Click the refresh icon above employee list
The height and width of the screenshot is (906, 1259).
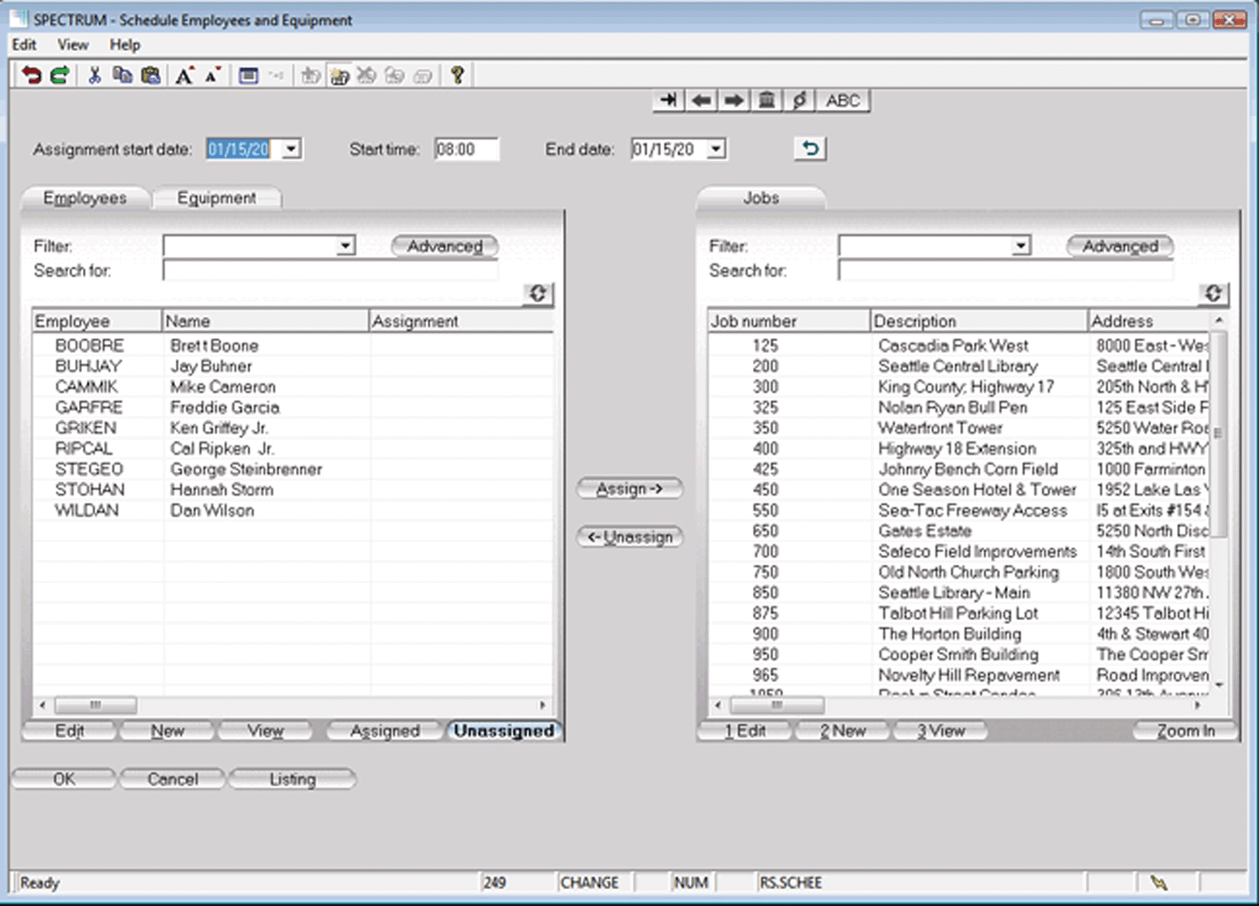point(538,293)
